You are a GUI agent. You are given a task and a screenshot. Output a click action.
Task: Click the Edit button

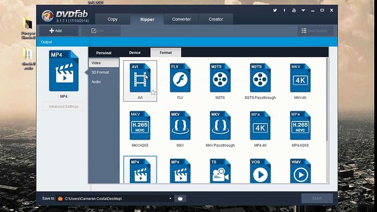click(101, 31)
